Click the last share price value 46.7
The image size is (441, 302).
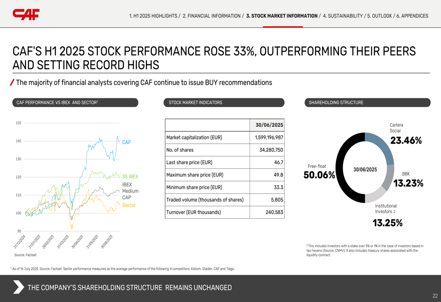[278, 163]
